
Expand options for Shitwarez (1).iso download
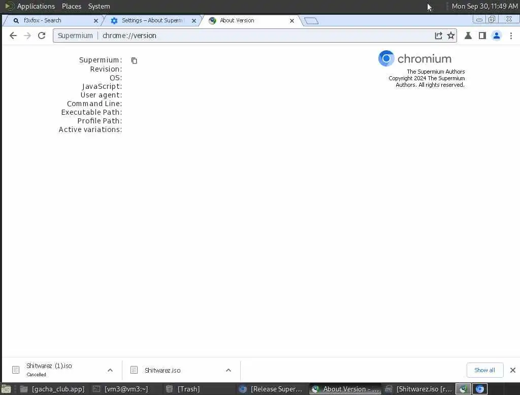(110, 370)
